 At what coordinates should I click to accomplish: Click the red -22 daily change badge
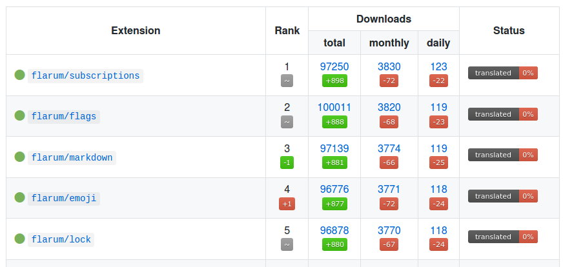pyautogui.click(x=438, y=81)
